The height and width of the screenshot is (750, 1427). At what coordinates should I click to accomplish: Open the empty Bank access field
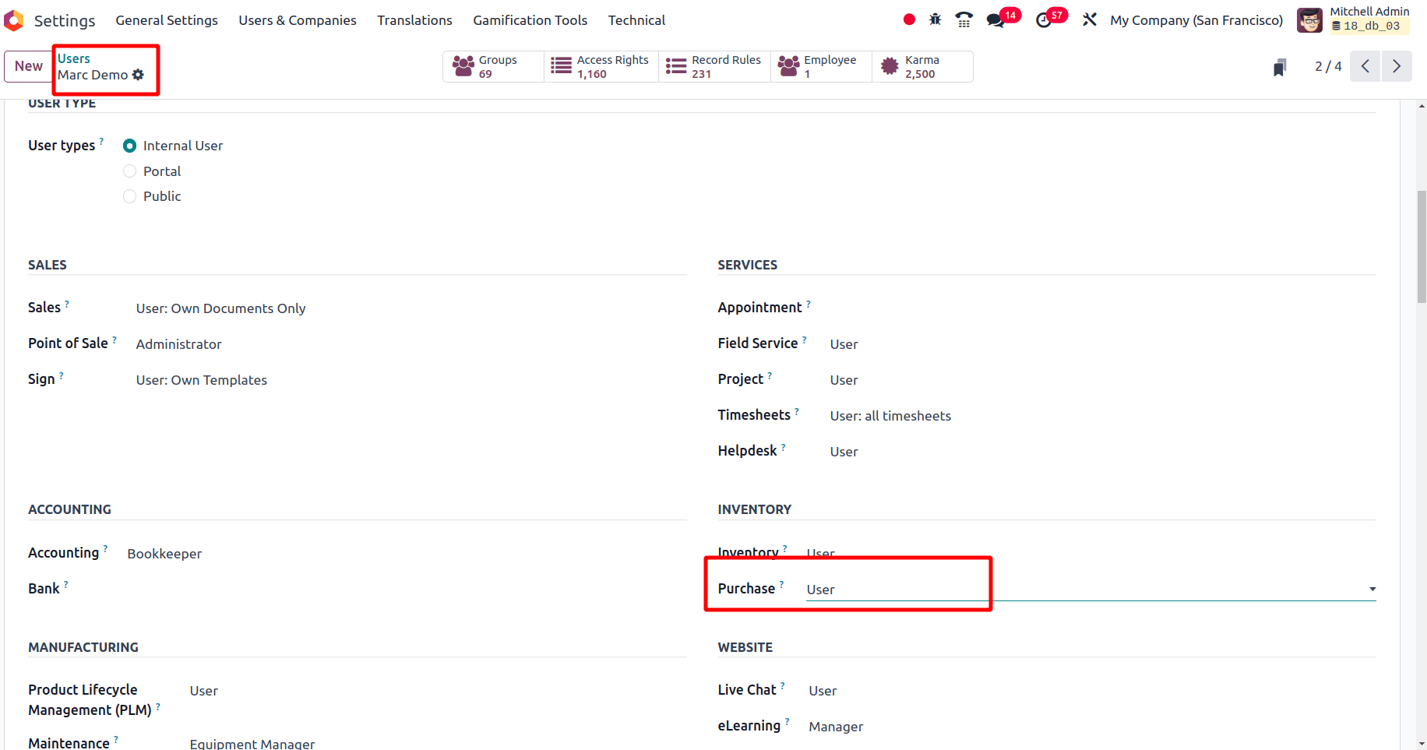coord(407,590)
